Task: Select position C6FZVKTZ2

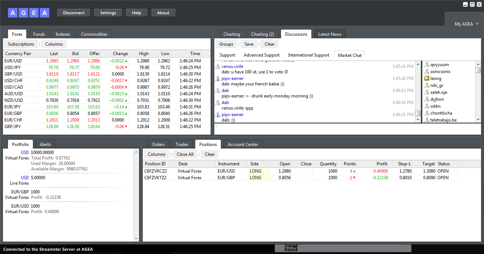Action: [x=300, y=178]
